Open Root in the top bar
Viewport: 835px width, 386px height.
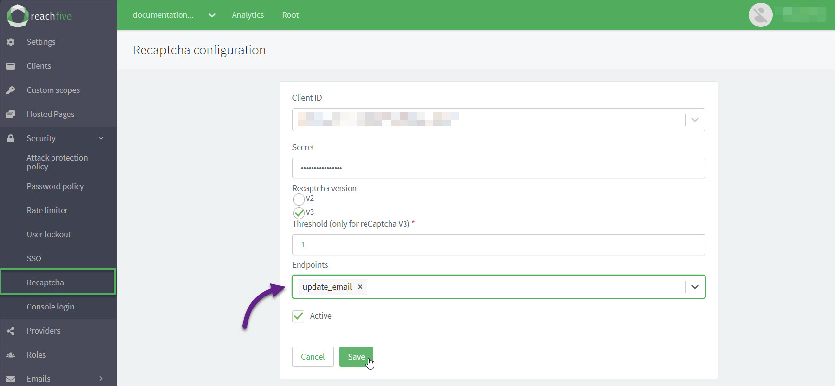tap(290, 15)
